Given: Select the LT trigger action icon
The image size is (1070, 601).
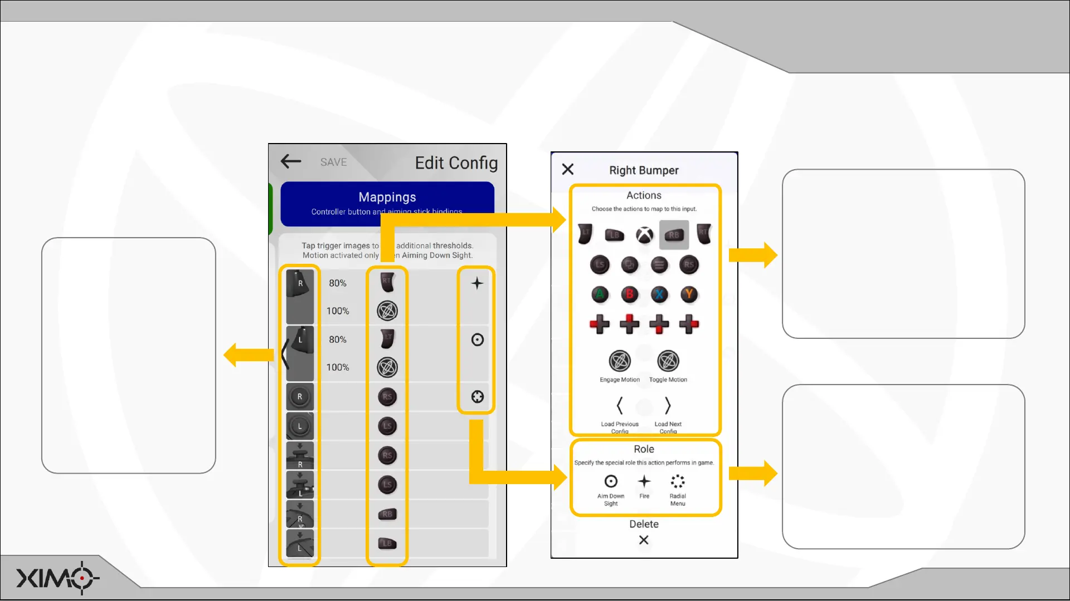Looking at the screenshot, I should click(585, 234).
